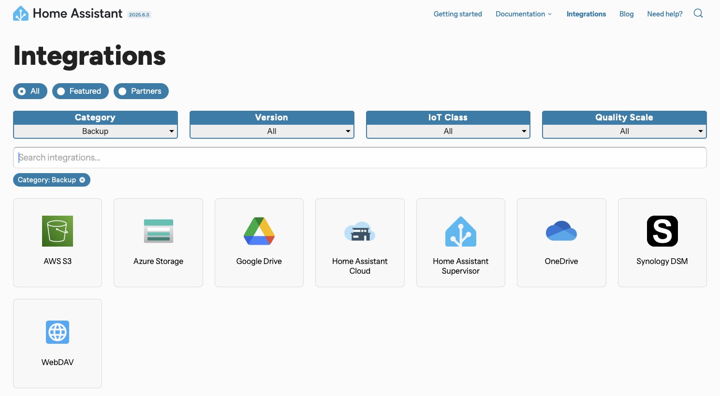Click the Home Assistant Supervisor icon

tap(460, 232)
